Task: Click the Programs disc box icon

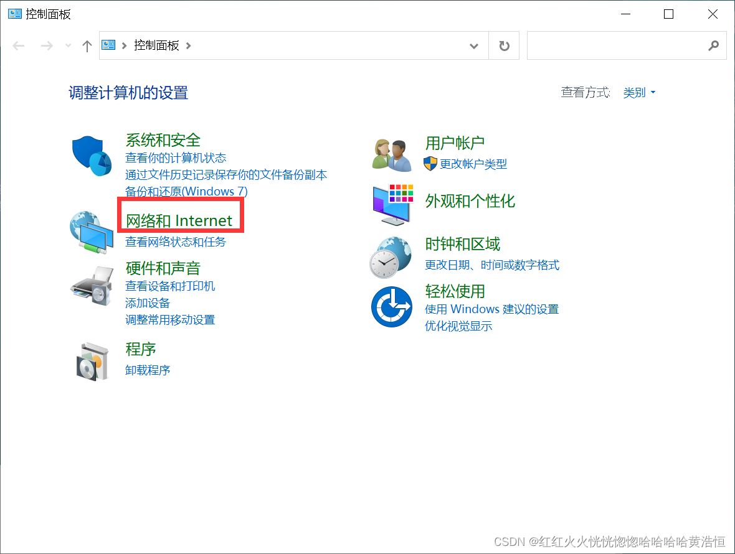Action: 93,361
